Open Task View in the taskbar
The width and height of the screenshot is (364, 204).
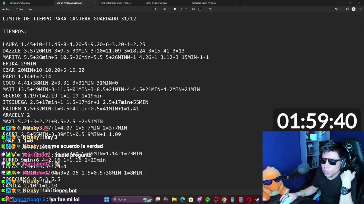(x=158, y=199)
